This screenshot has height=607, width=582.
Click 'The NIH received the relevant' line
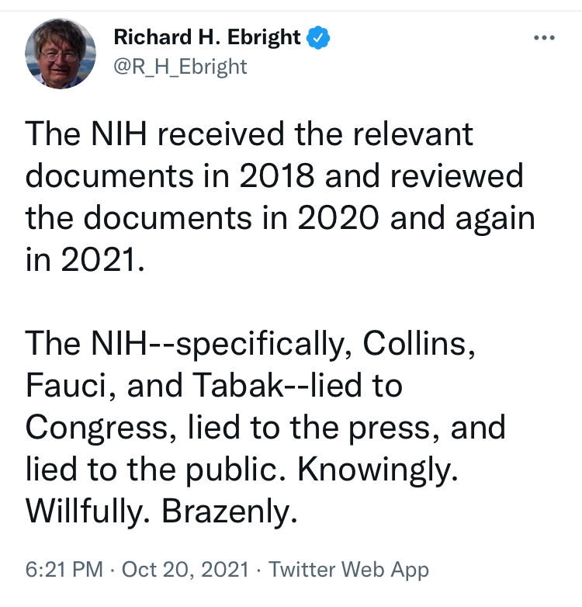[x=249, y=134]
